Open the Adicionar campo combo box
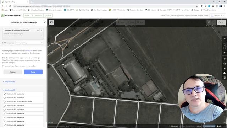Image resolution: width=227 pixels, height=128 pixels. 29,43
